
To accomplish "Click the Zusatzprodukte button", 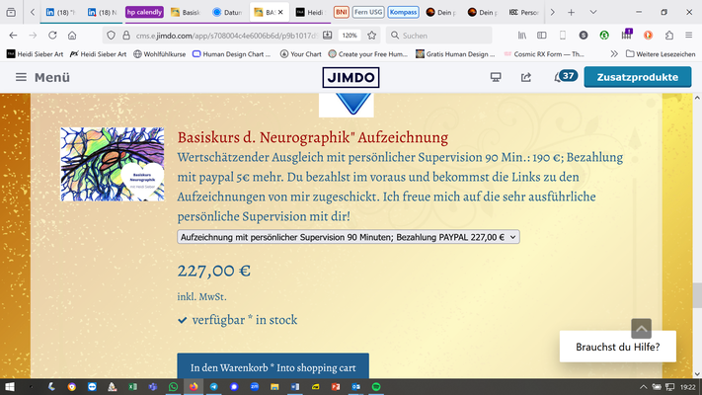I will (x=638, y=77).
